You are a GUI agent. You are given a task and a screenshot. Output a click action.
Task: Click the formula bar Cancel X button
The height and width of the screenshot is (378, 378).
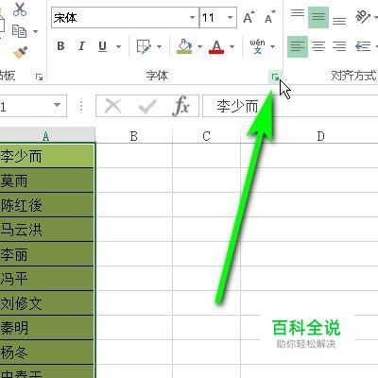(x=112, y=106)
